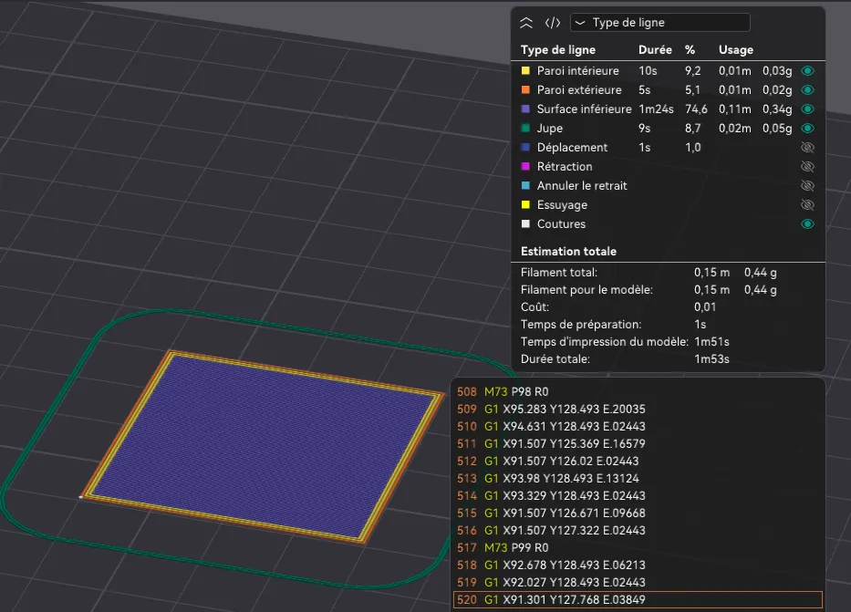Show Essuyage via crossed eye icon
Image resolution: width=851 pixels, height=612 pixels.
click(x=807, y=205)
